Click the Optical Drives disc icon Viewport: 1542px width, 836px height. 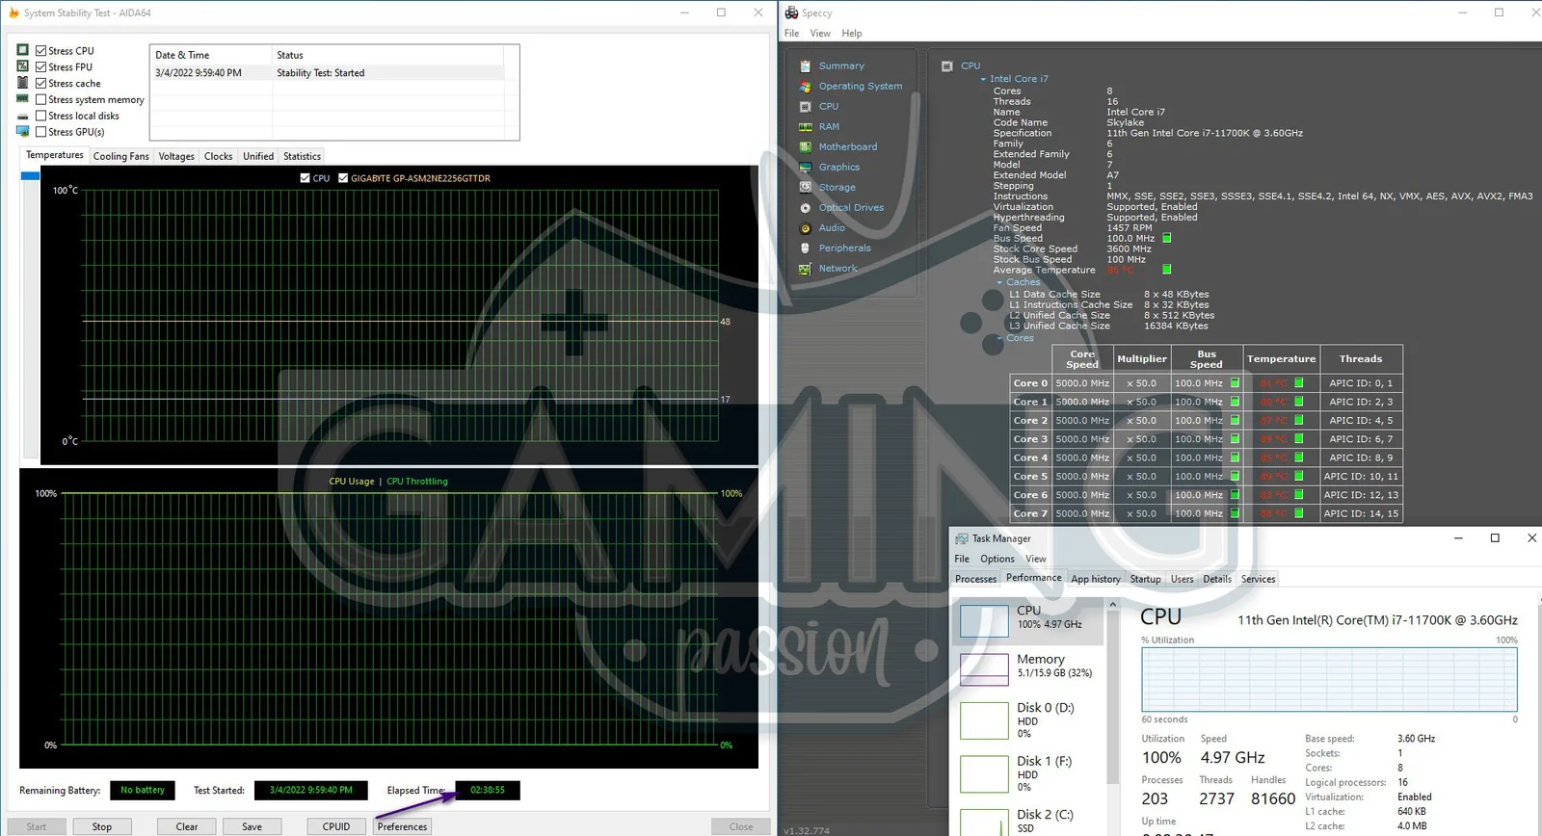pyautogui.click(x=805, y=208)
